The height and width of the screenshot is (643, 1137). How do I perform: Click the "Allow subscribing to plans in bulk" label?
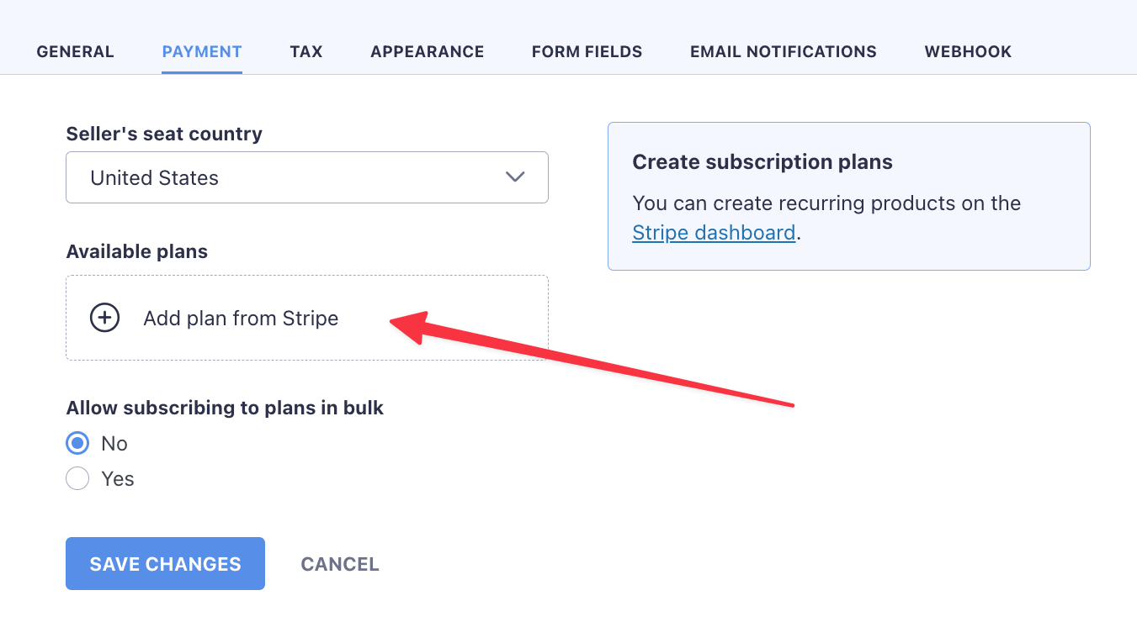coord(225,408)
